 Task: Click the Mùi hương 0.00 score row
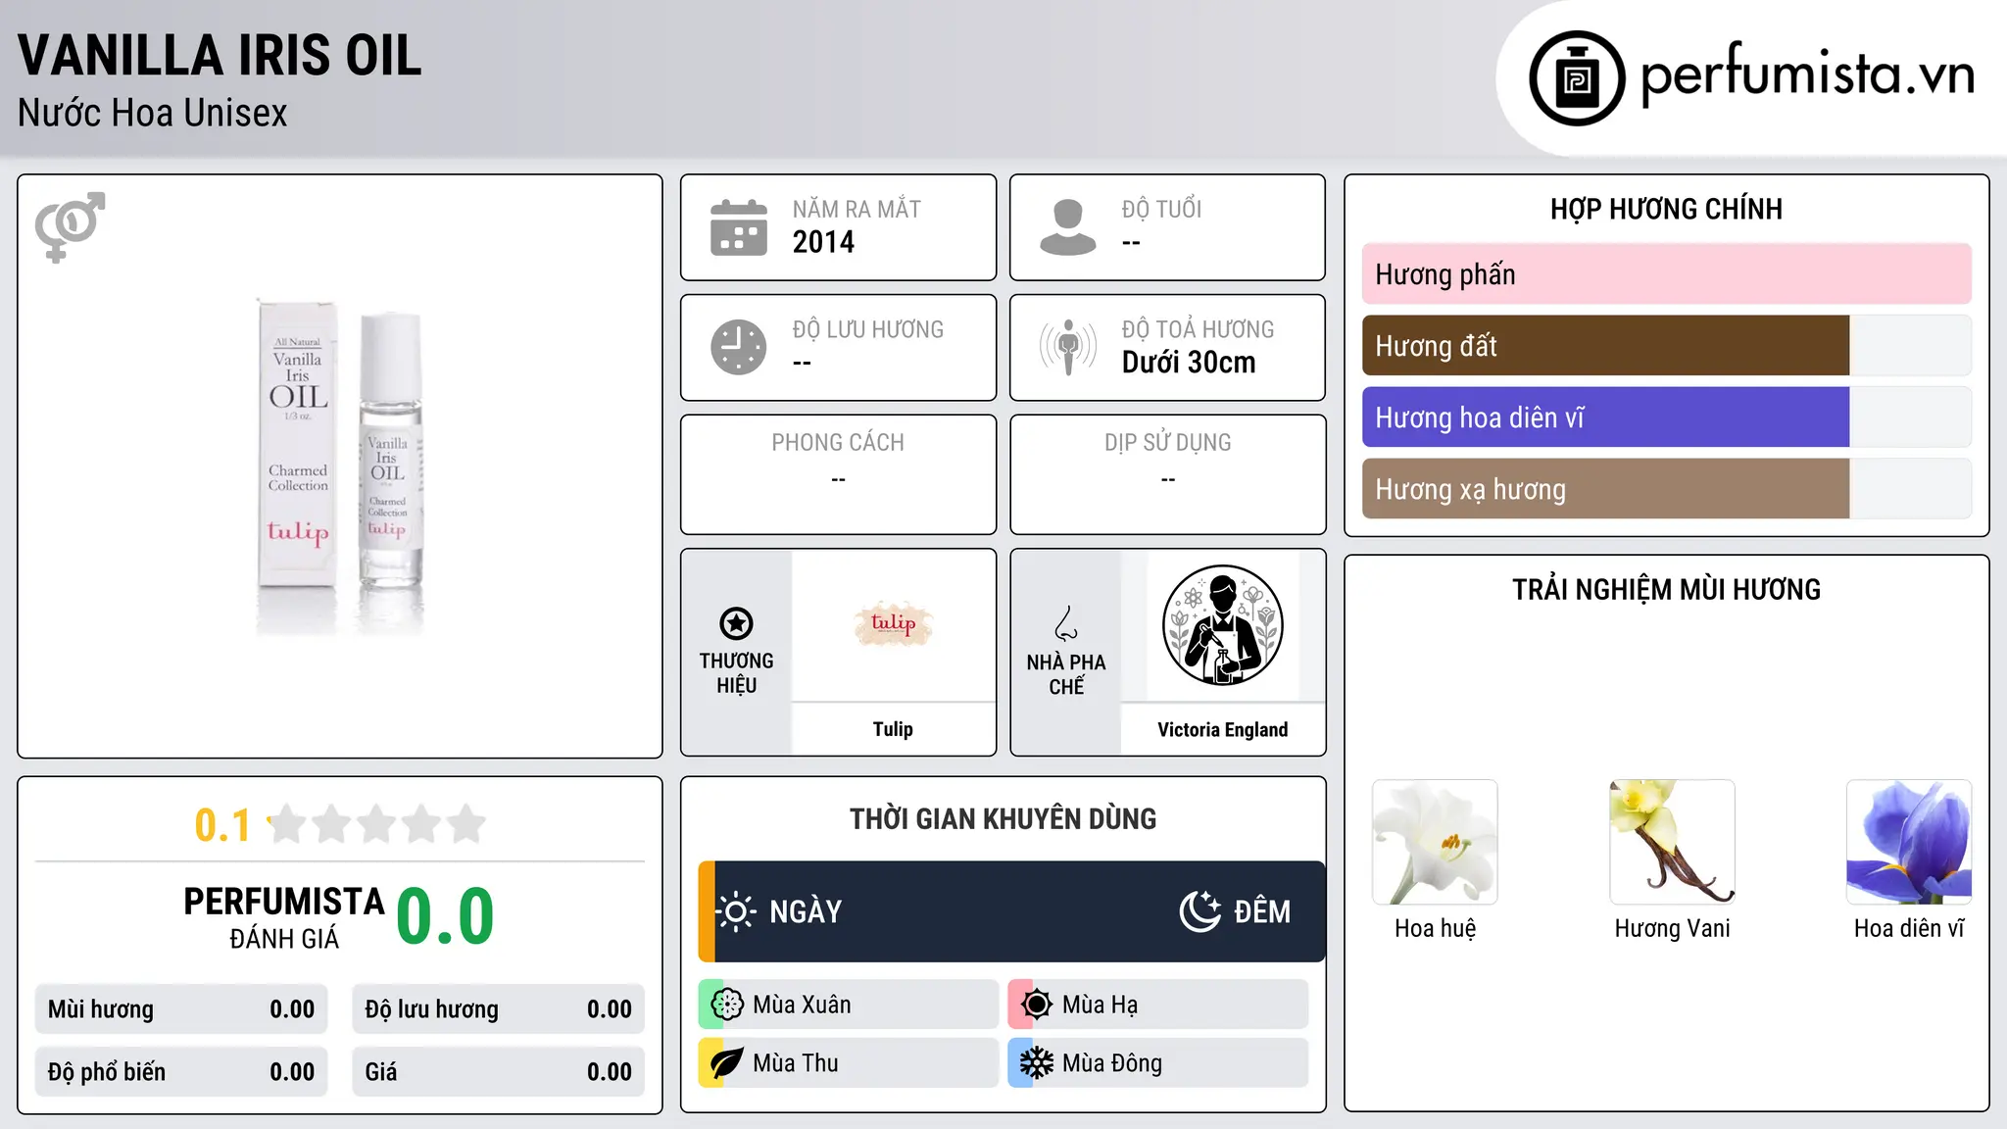181,1009
